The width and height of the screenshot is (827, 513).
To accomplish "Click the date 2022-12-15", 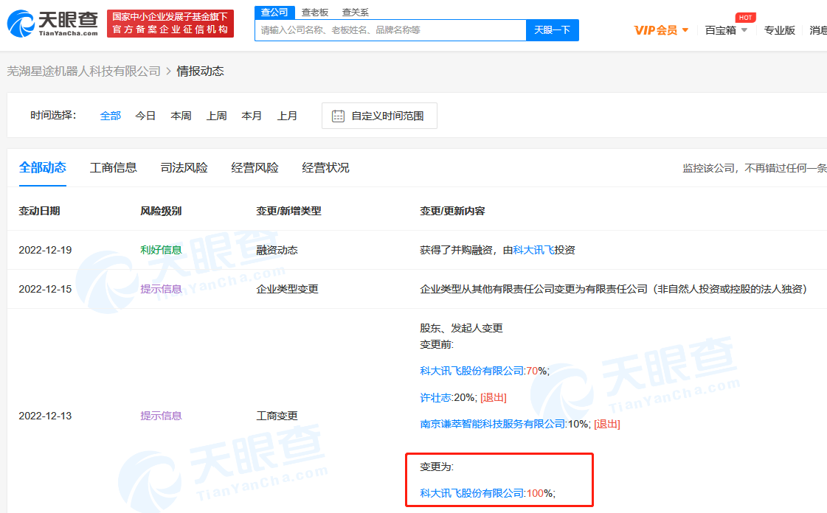I will coord(45,289).
